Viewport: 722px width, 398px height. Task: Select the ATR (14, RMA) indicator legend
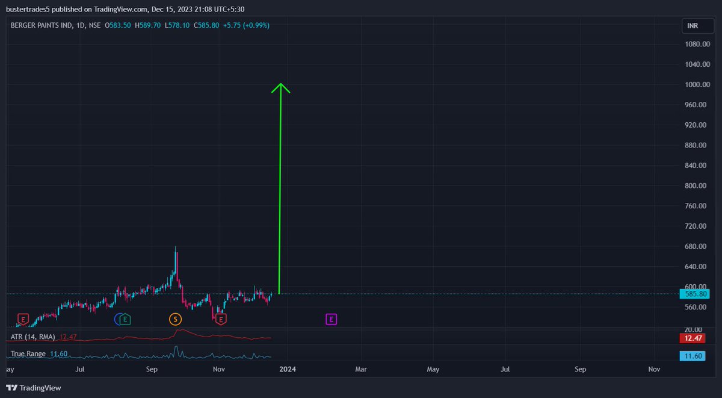coord(33,337)
